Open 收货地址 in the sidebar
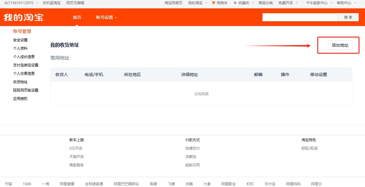The width and height of the screenshot is (365, 187). click(x=20, y=82)
